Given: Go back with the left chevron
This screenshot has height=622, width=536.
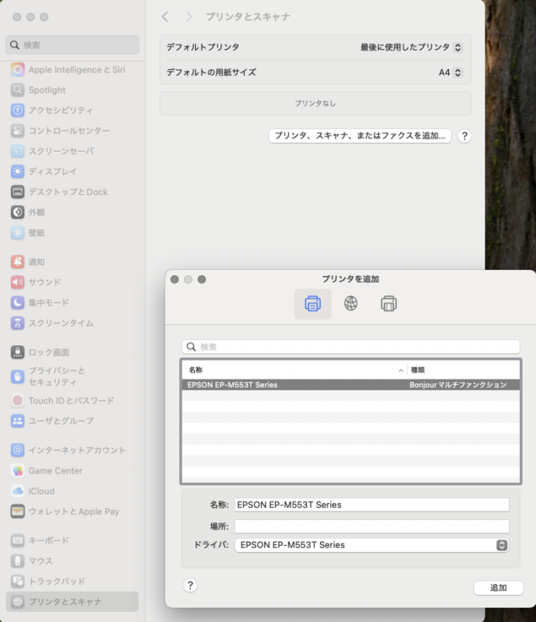Looking at the screenshot, I should pos(165,16).
